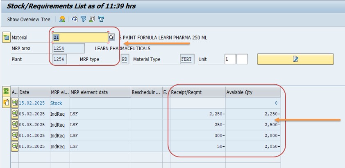Click the text-column toolbar icon after filter
Viewport: 345px width, 168px height.
tap(101, 19)
